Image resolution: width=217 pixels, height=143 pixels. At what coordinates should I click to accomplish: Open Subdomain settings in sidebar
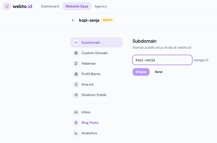tap(97, 42)
